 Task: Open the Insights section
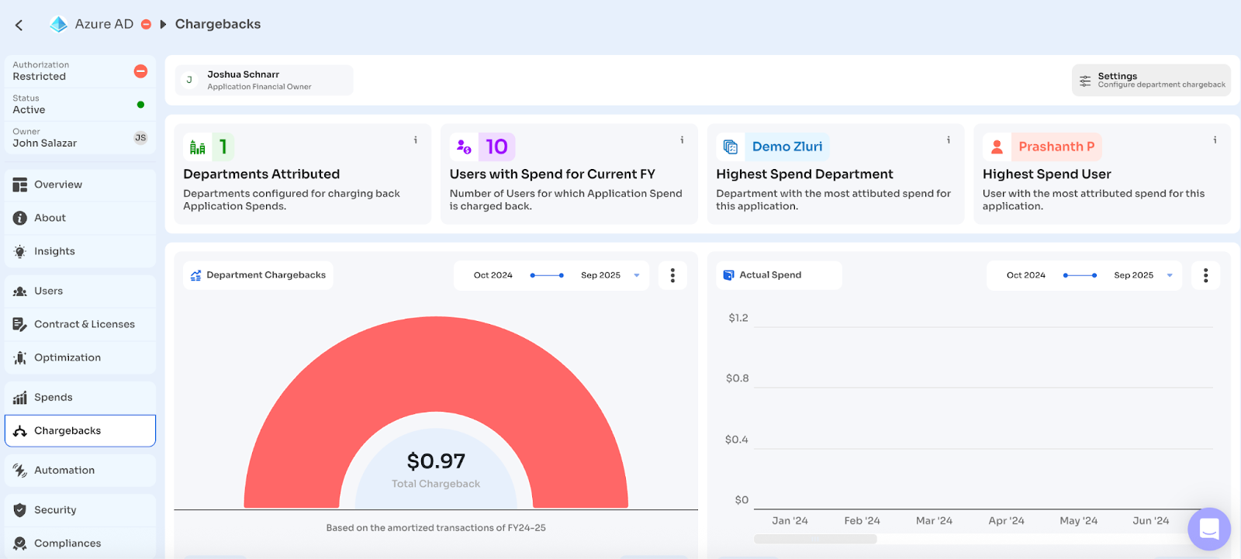[80, 251]
